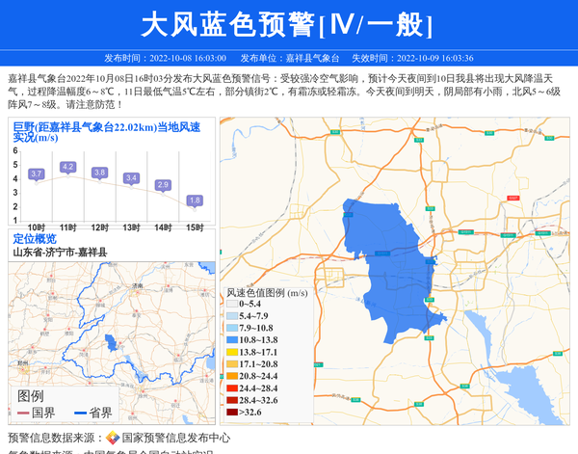Pick the 24.4~28.4 red legend swatch
This screenshot has height=454, width=578.
[231, 388]
